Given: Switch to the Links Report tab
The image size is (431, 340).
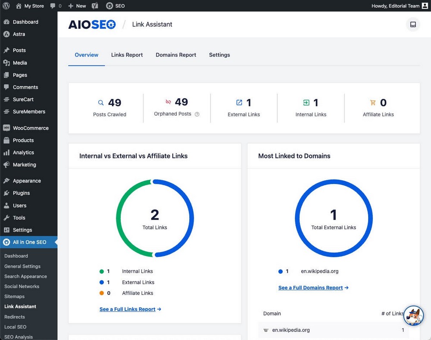Looking at the screenshot, I should (127, 55).
